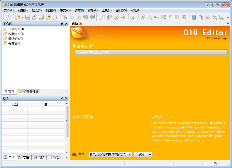
Task: Close the 工作区 panel
Action: click(66, 24)
